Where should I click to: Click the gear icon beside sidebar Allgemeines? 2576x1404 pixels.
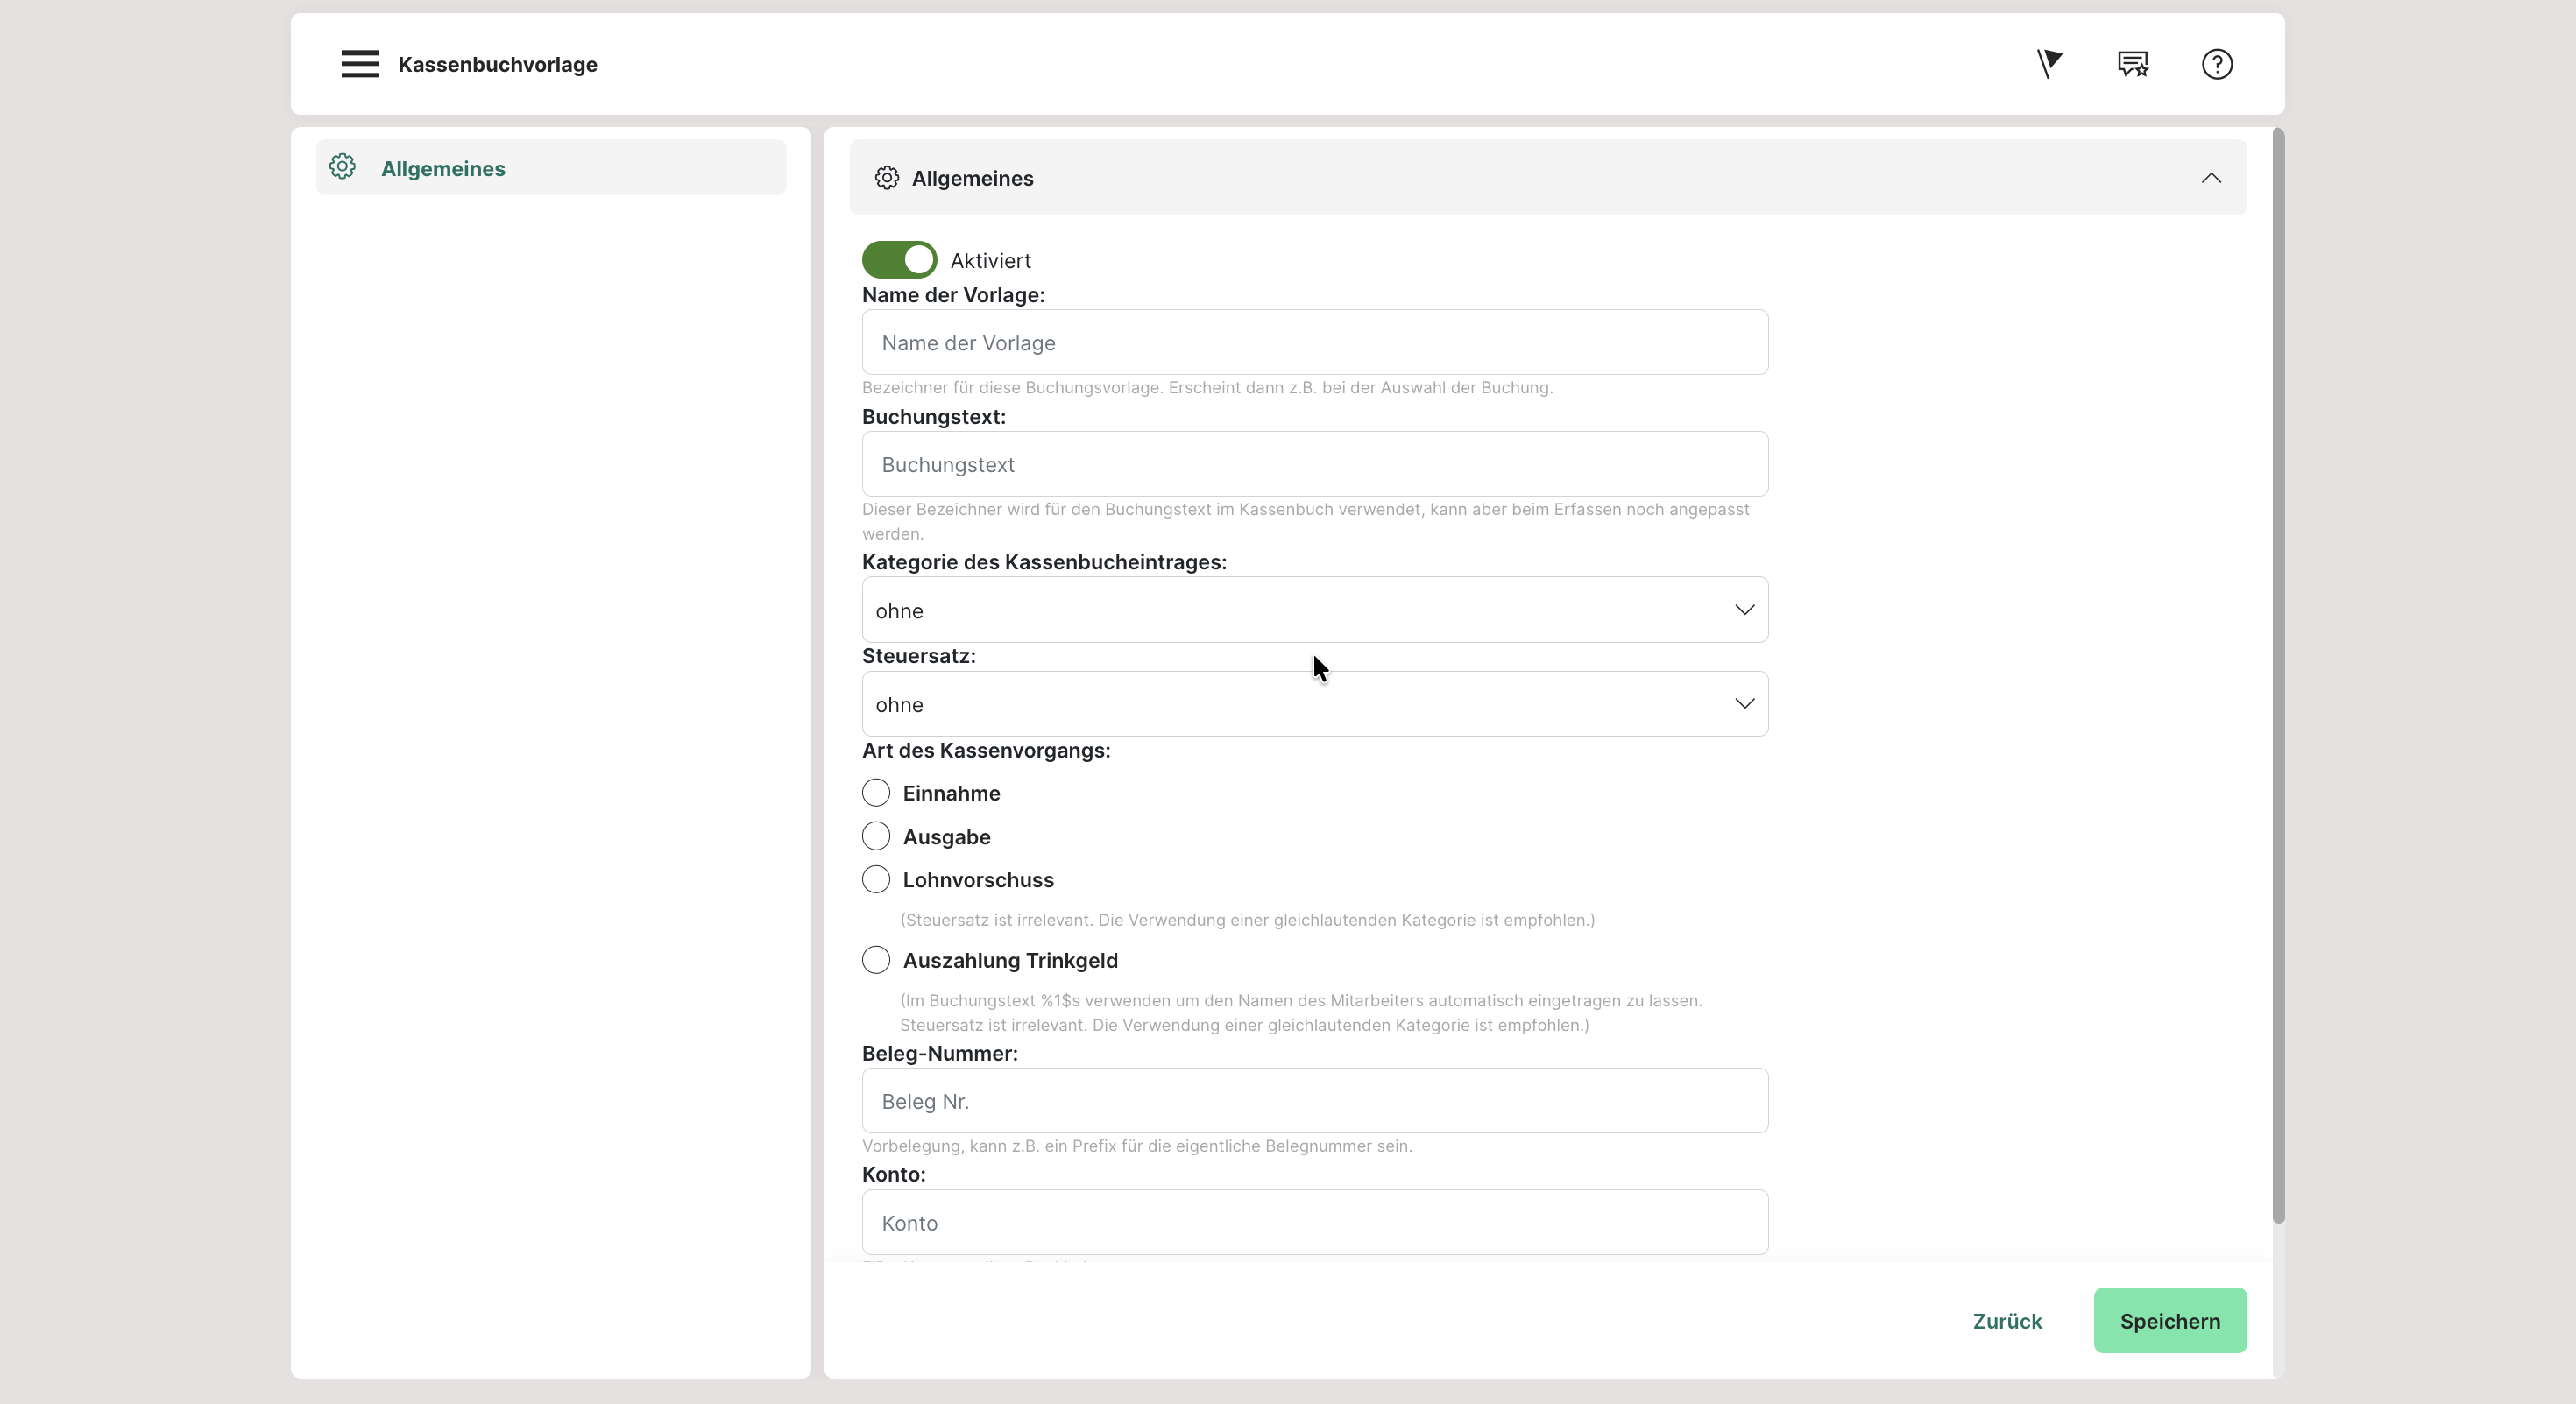coord(343,167)
